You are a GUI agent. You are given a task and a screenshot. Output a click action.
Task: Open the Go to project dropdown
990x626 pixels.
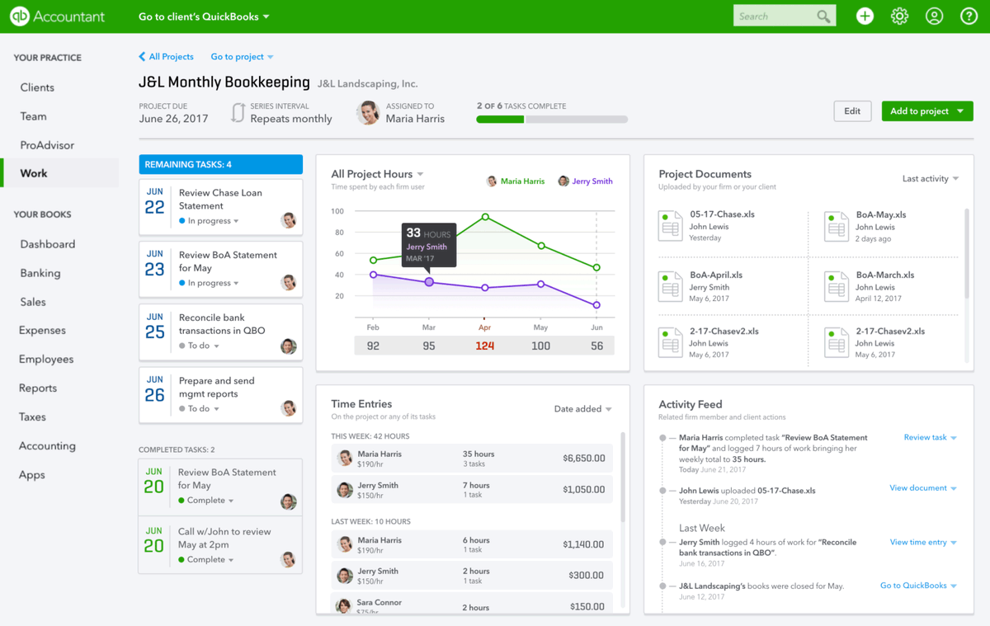click(x=242, y=57)
